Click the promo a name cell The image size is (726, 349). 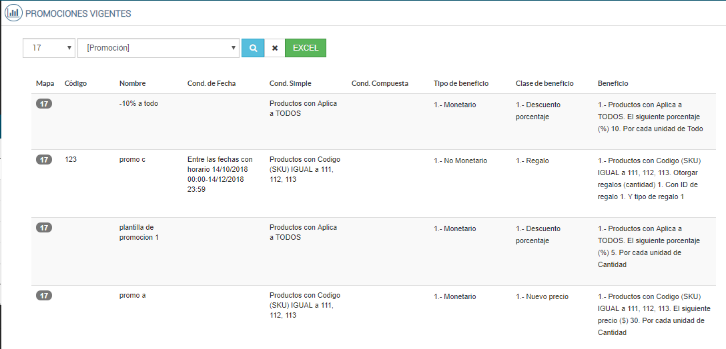pyautogui.click(x=132, y=296)
